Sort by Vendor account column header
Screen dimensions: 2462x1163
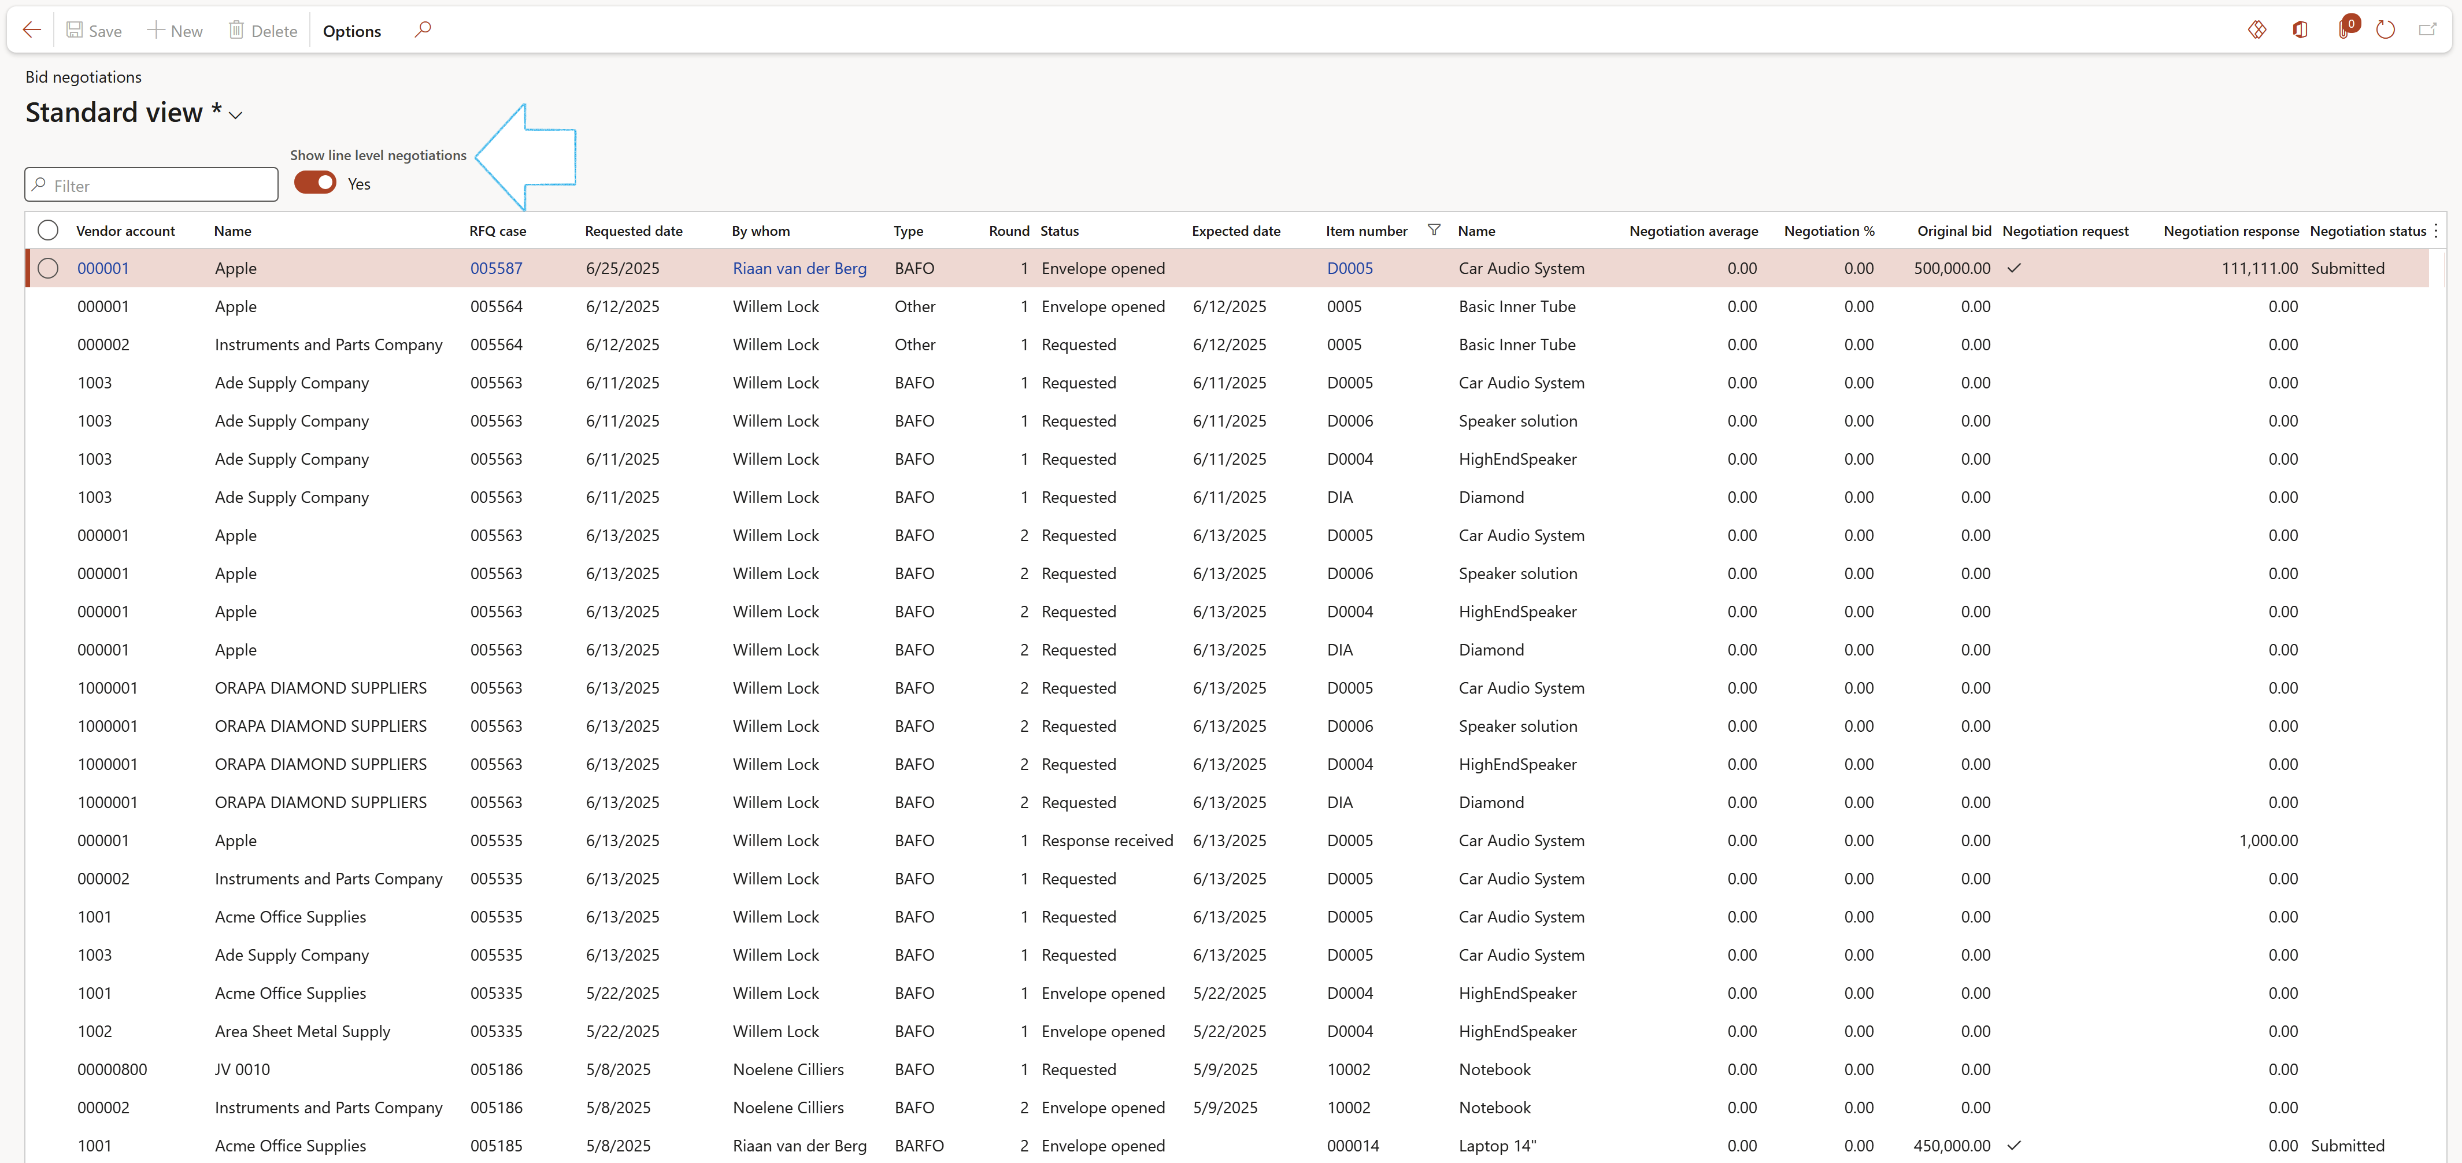coord(125,231)
